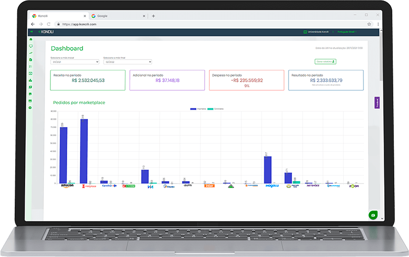The height and width of the screenshot is (257, 409).
Task: Click the address bar URL
Action: [80, 24]
